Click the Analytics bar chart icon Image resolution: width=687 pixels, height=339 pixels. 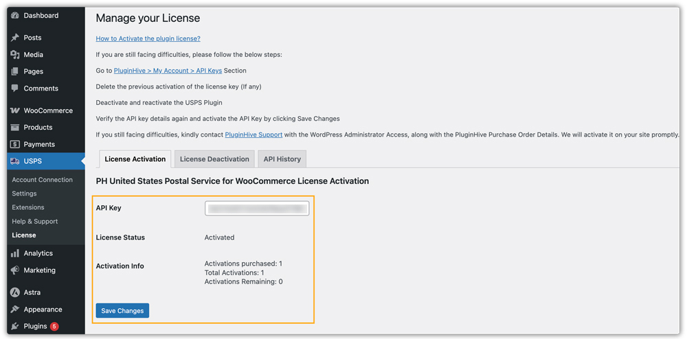click(15, 253)
